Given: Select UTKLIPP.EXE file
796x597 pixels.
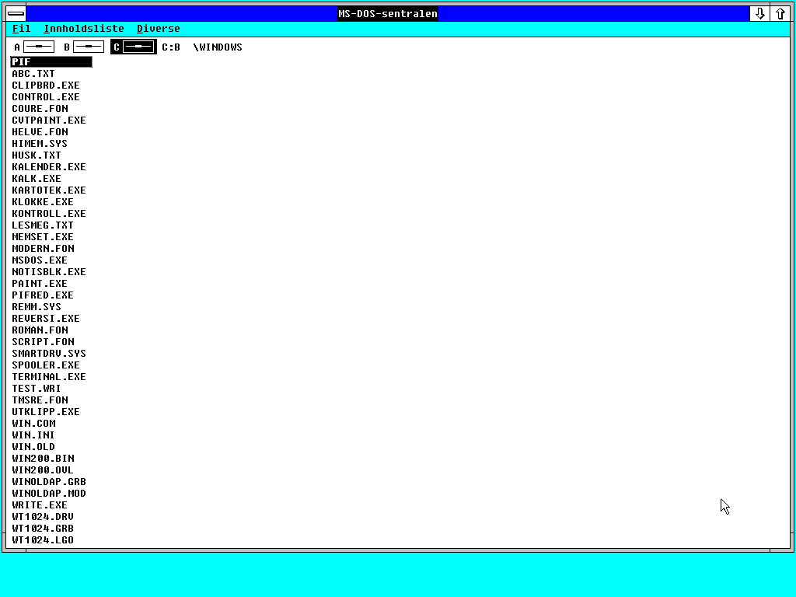Looking at the screenshot, I should [x=46, y=412].
